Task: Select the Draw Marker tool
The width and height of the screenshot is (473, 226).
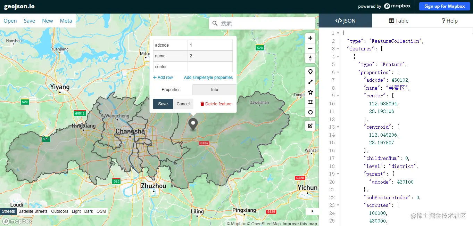Action: (310, 72)
